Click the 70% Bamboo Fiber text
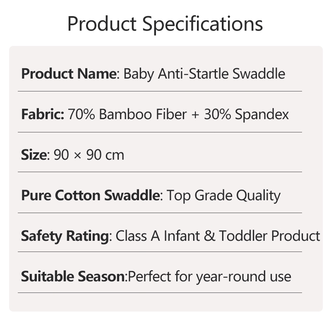This screenshot has width=331, height=331. pyautogui.click(x=127, y=114)
